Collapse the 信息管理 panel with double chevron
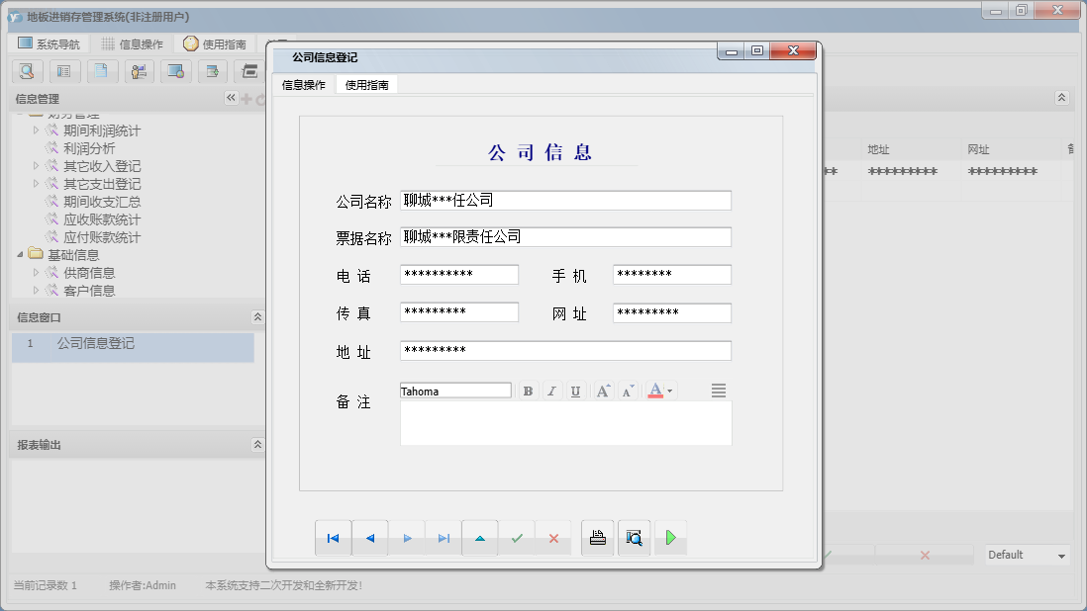The image size is (1087, 611). (230, 98)
